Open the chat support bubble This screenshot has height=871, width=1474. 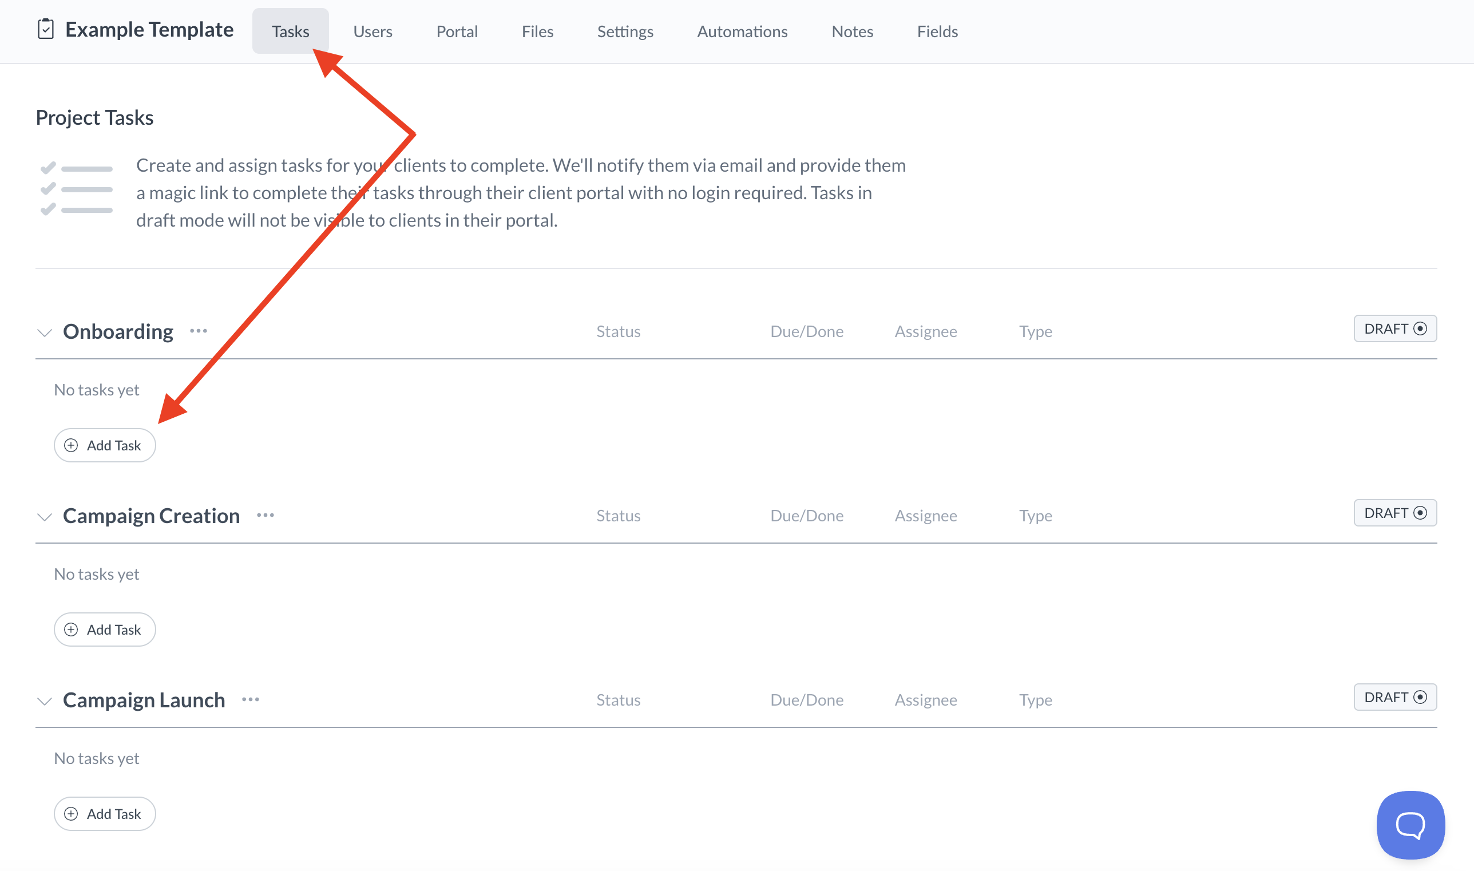[1410, 825]
